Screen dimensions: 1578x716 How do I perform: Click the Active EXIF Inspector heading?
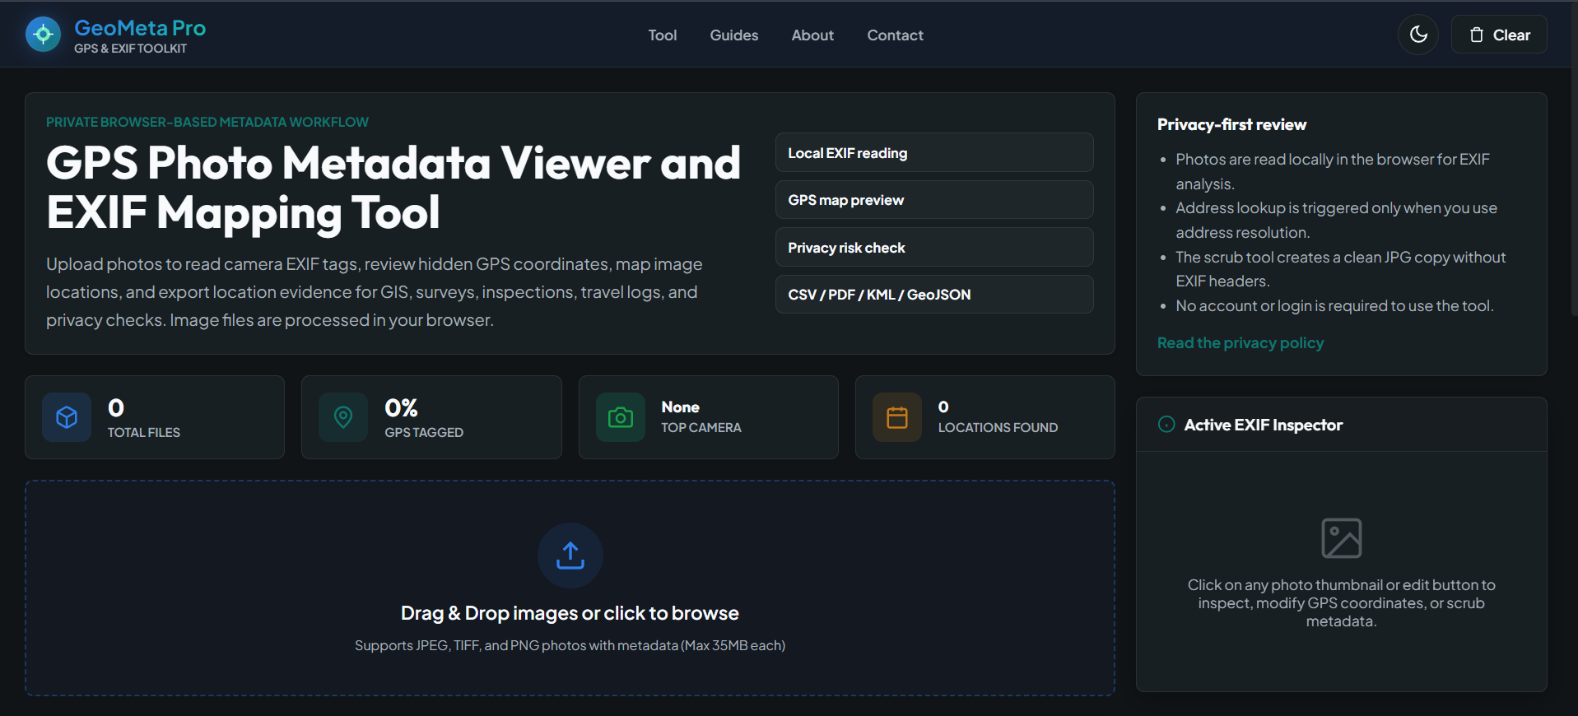tap(1263, 425)
